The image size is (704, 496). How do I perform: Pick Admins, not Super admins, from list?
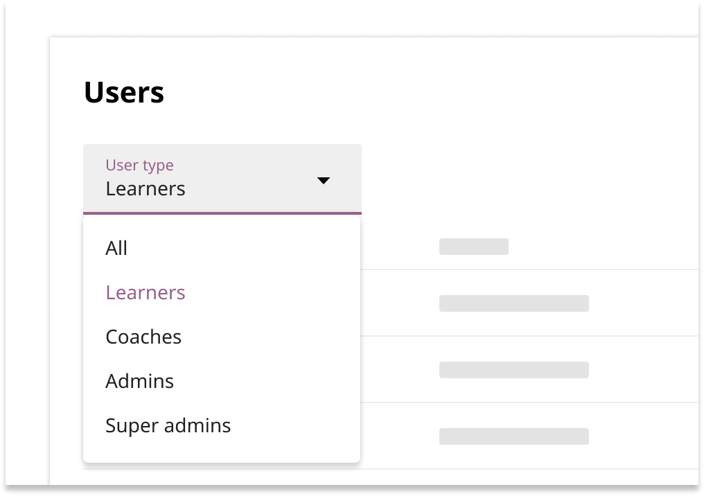click(139, 381)
